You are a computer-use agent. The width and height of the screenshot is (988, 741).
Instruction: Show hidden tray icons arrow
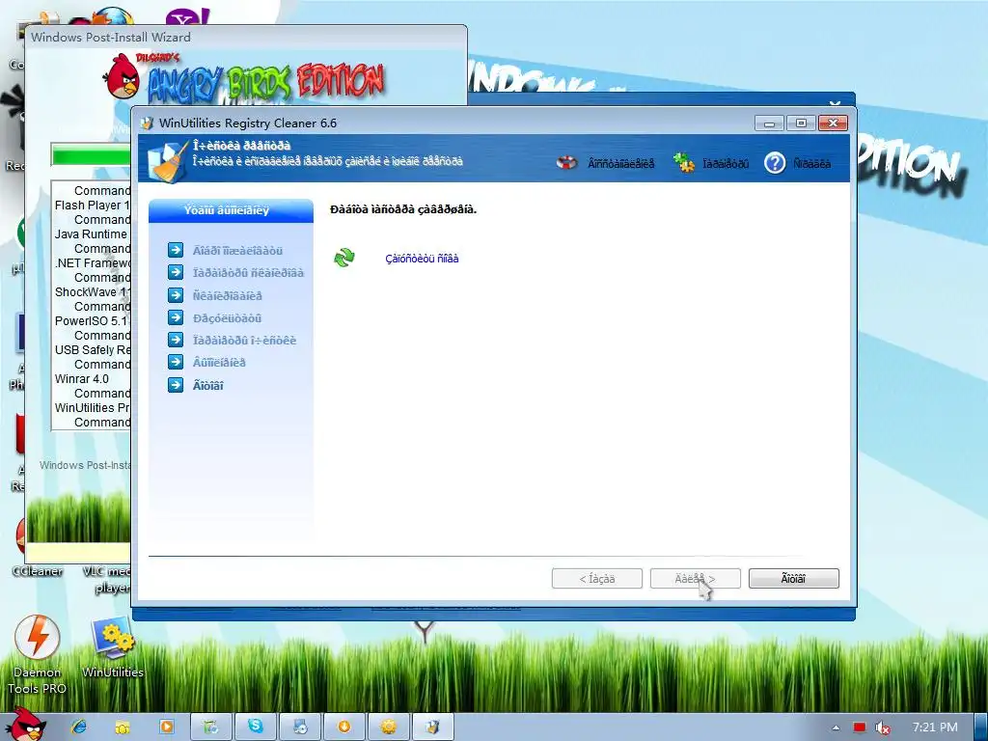pos(836,727)
